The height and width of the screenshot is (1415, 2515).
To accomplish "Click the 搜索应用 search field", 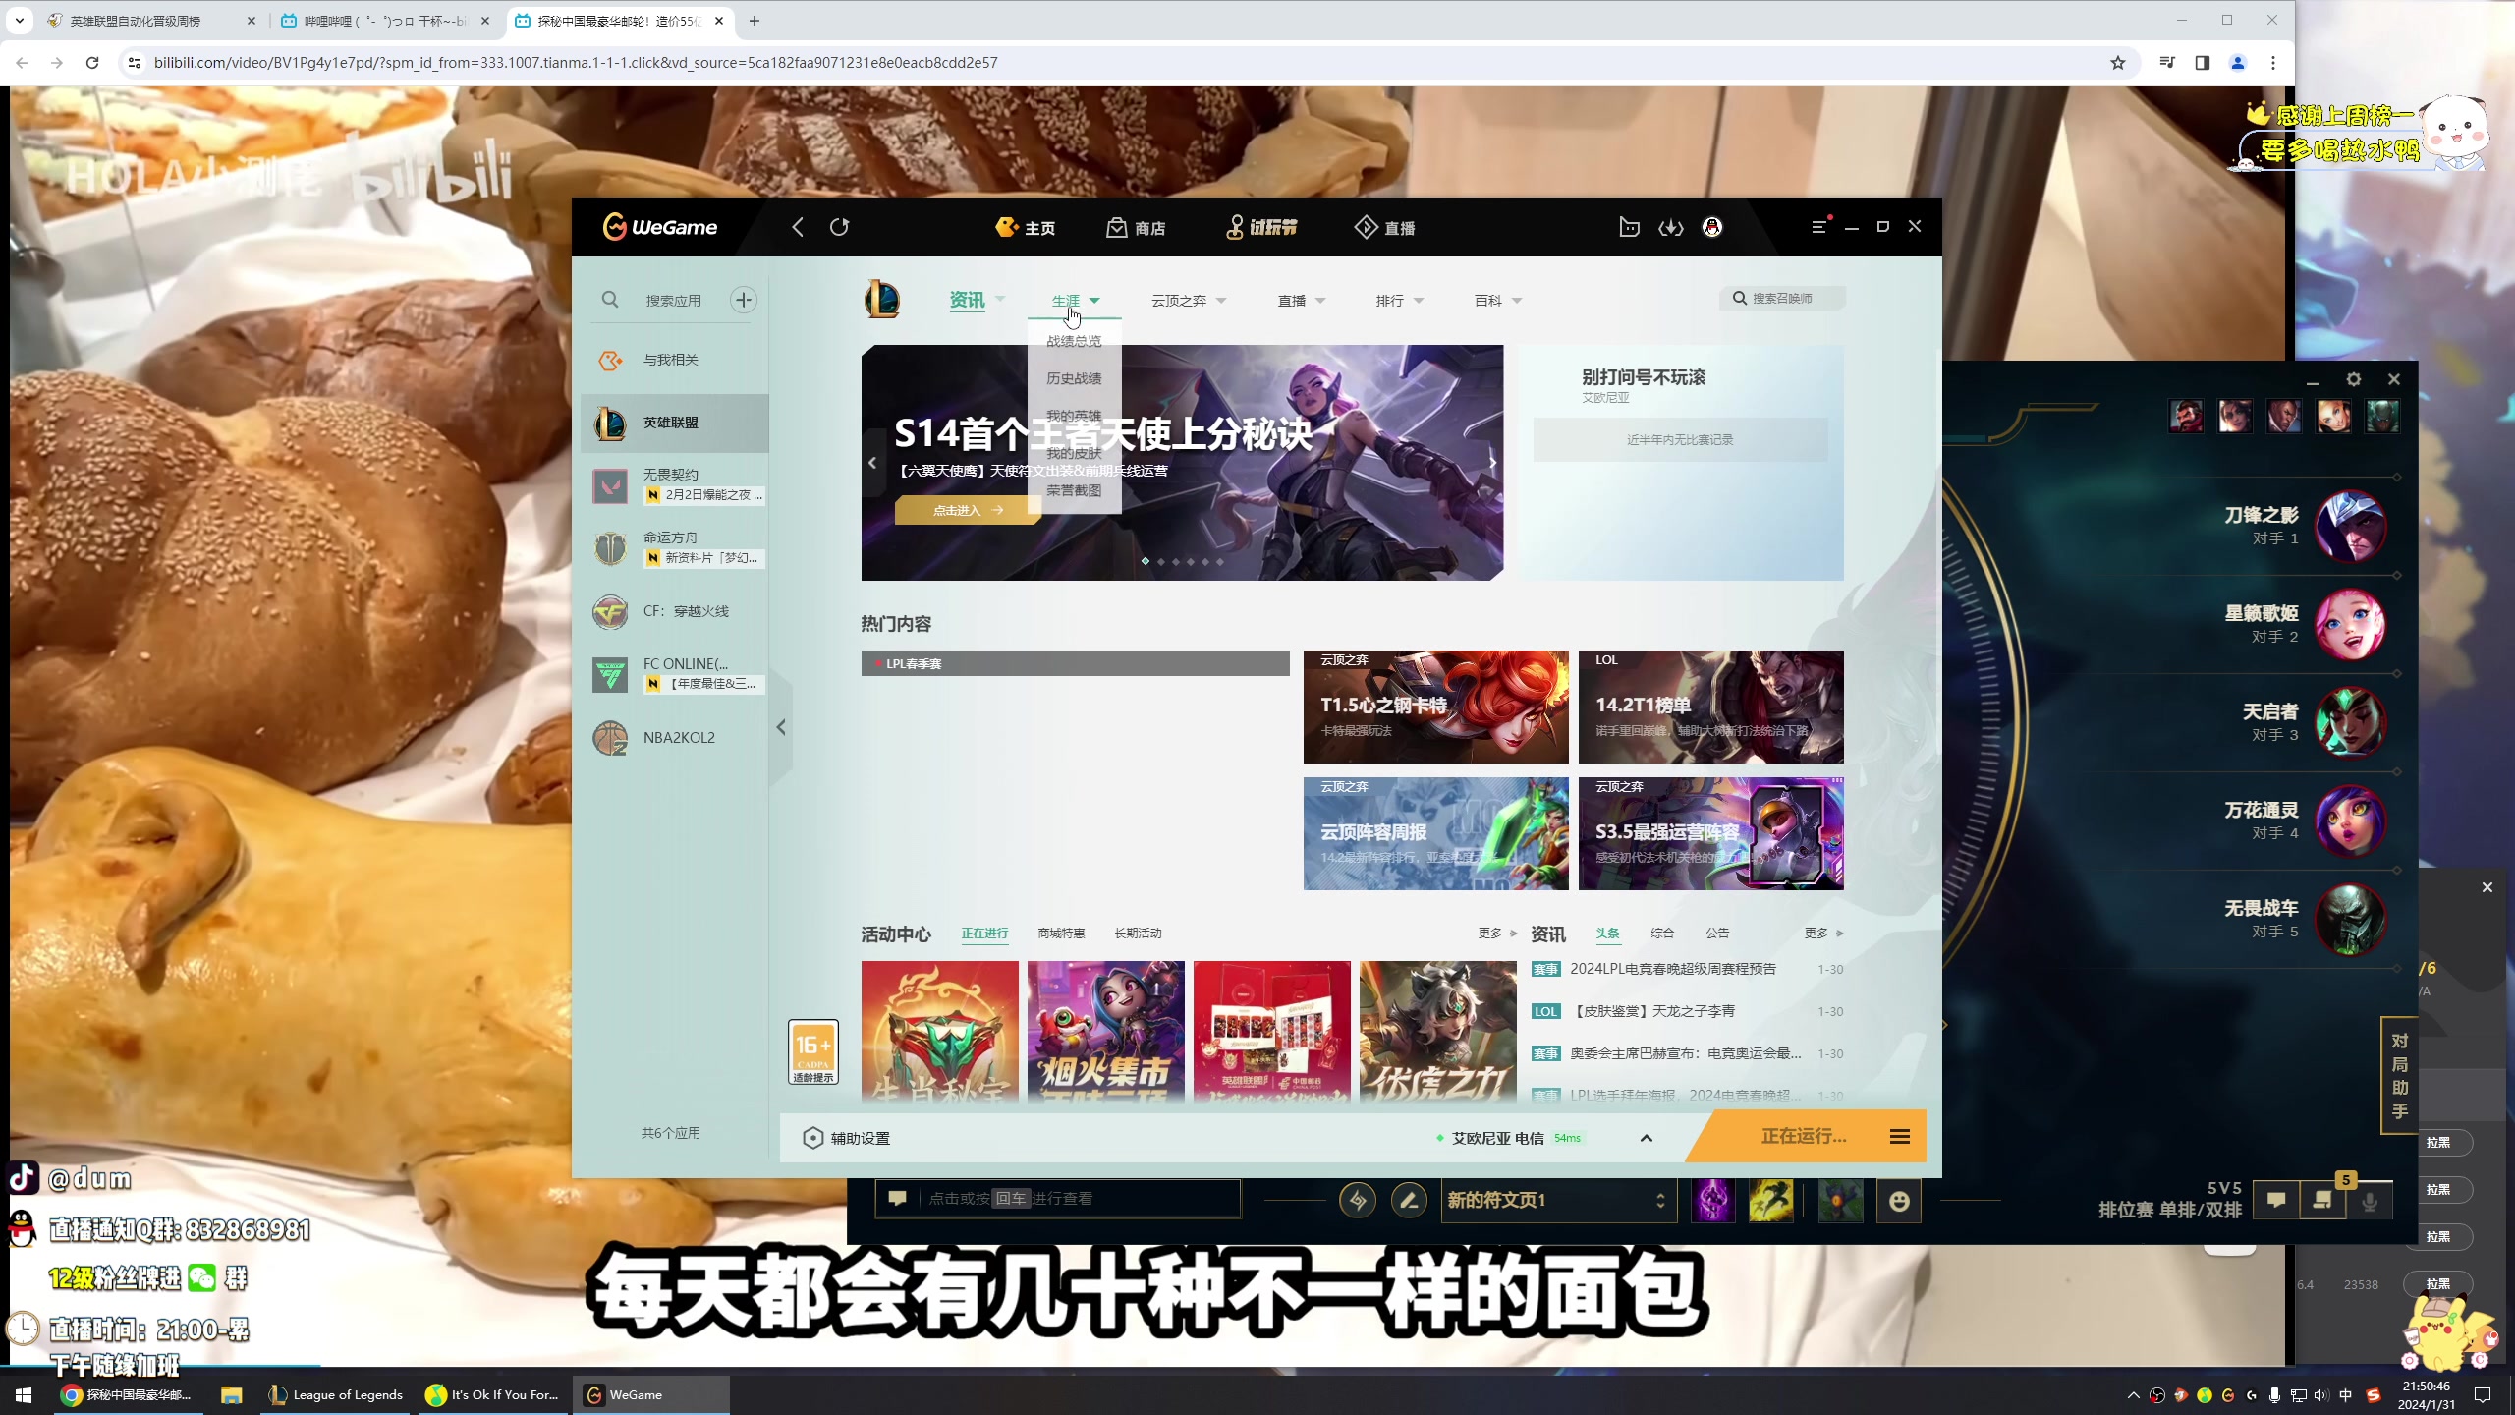I will (673, 300).
